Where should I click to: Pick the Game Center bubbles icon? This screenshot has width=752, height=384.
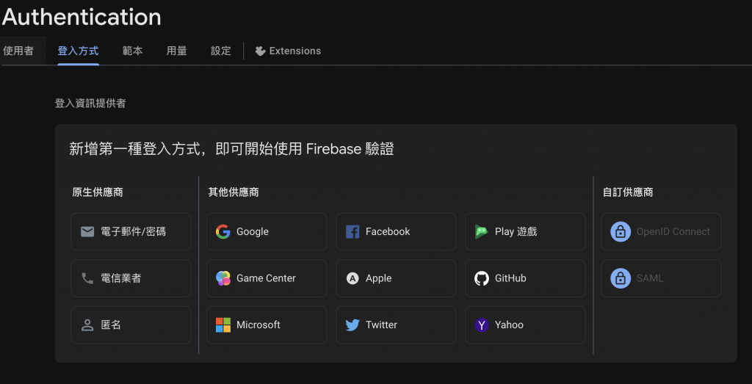coord(223,278)
